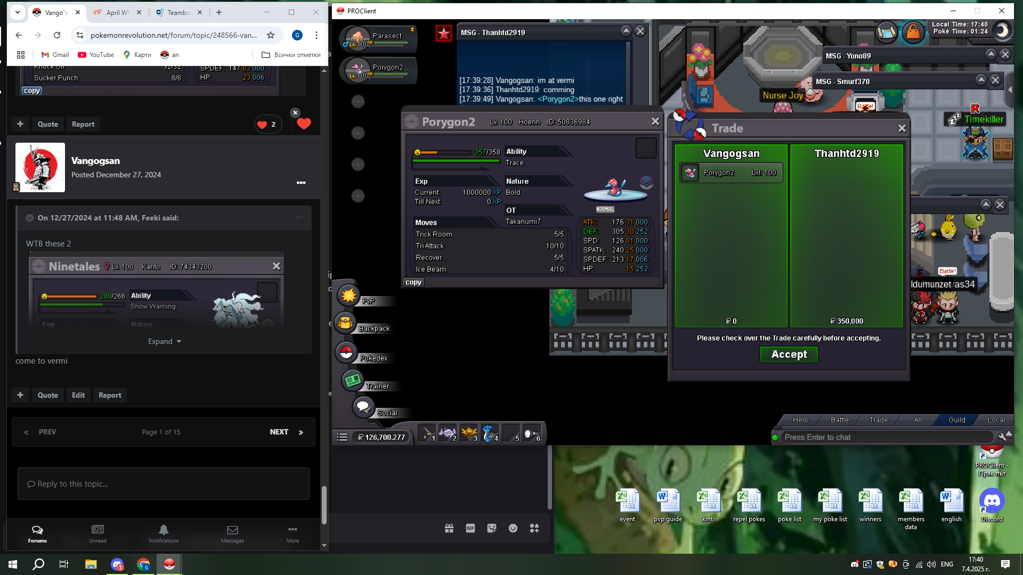The image size is (1023, 575).
Task: Collapse the MSG - Thanhtd2919 chat window
Action: (x=626, y=31)
